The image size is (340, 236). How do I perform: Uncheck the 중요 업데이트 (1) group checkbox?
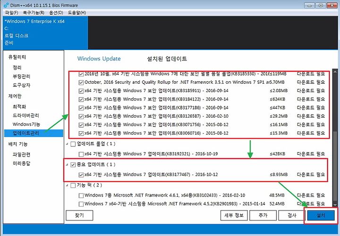[x=73, y=165]
